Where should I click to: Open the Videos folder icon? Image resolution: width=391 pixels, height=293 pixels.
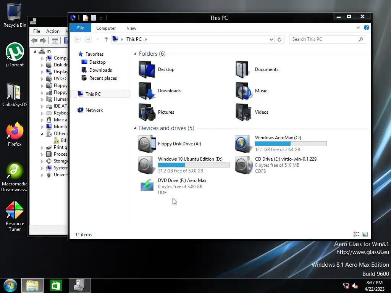click(243, 112)
